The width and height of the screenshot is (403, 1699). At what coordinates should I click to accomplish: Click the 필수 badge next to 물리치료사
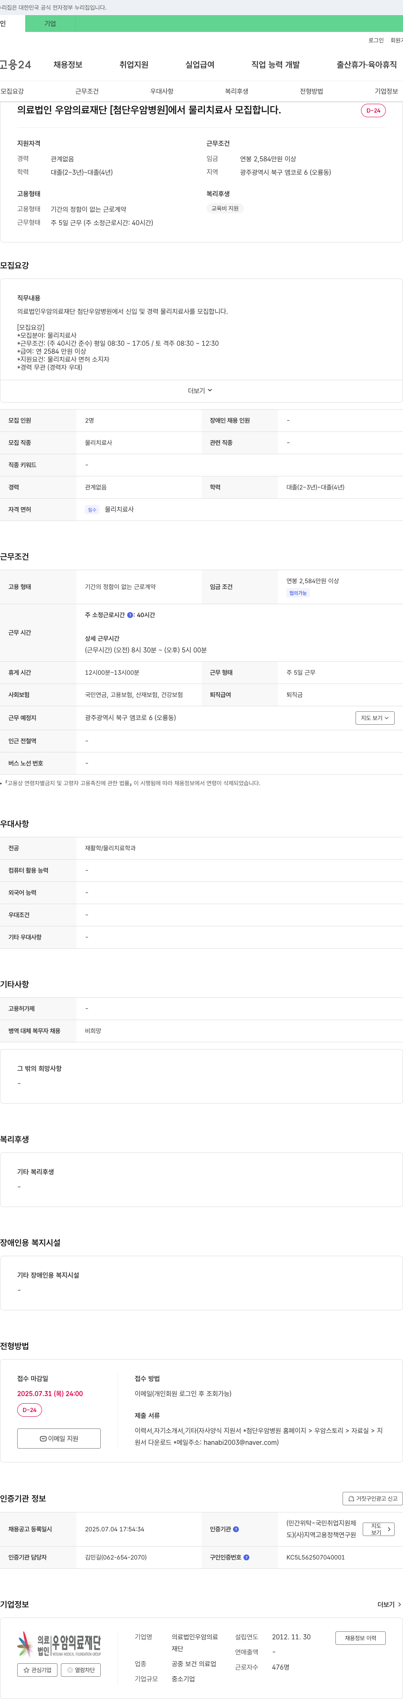92,510
